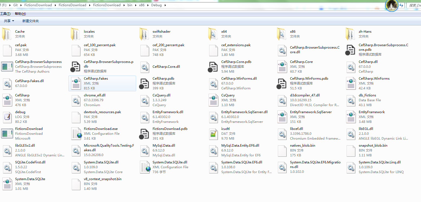Image resolution: width=421 pixels, height=202 pixels.
Task: Click the x86 breadcrumb segment
Action: [x=142, y=5]
